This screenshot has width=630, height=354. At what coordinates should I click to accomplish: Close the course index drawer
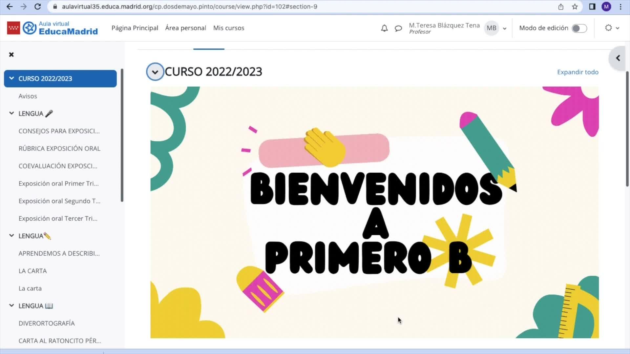[11, 54]
